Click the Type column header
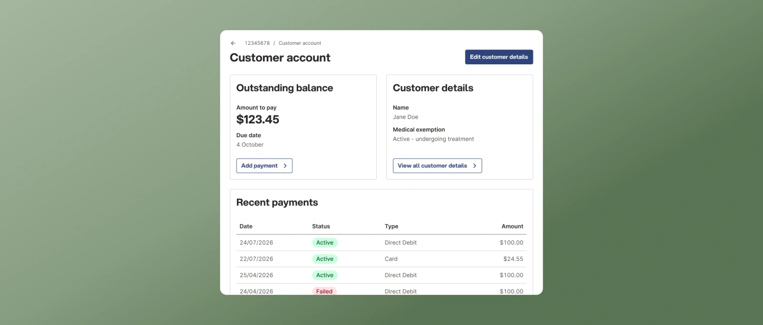 [x=392, y=226]
